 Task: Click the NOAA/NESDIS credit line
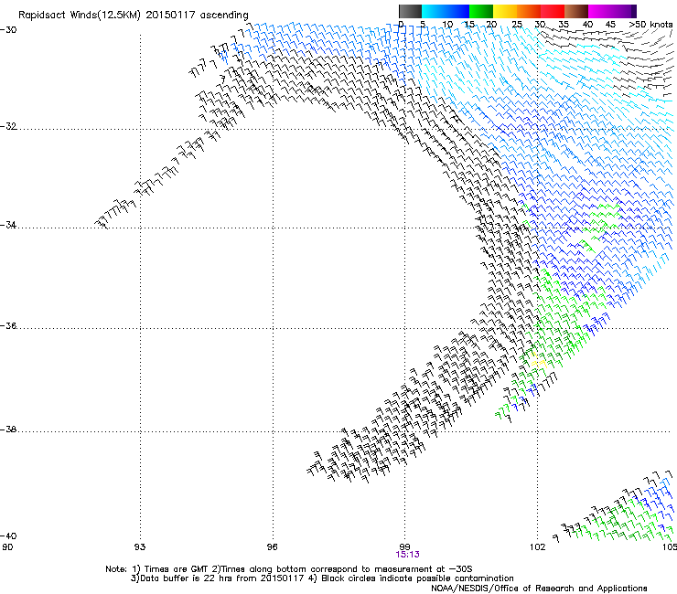pyautogui.click(x=539, y=589)
